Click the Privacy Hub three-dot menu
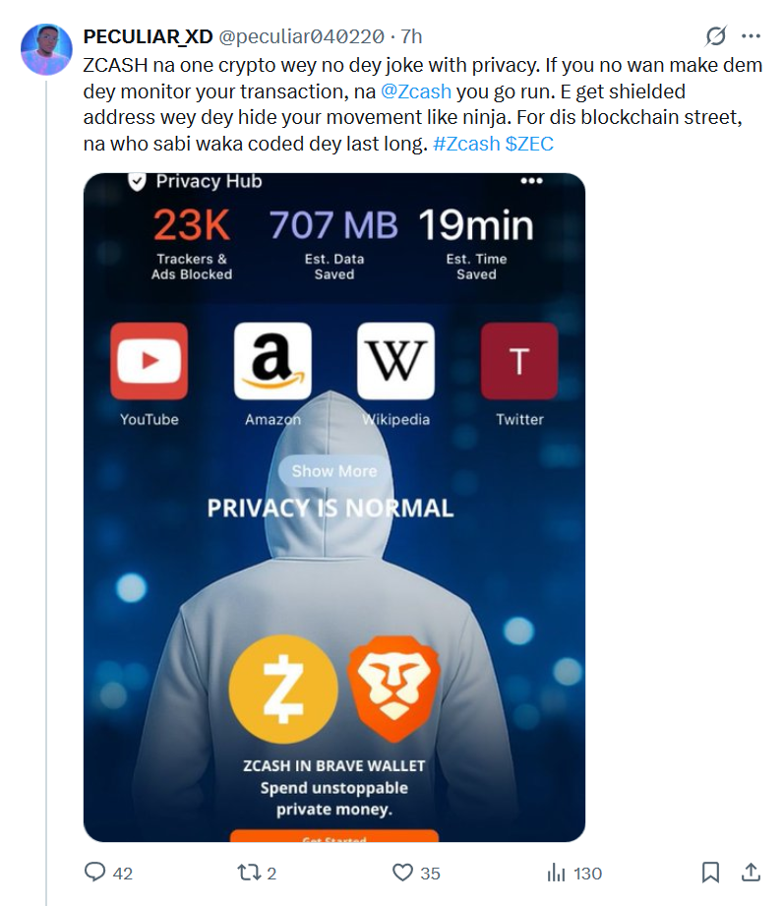784x906 pixels. pos(531,181)
